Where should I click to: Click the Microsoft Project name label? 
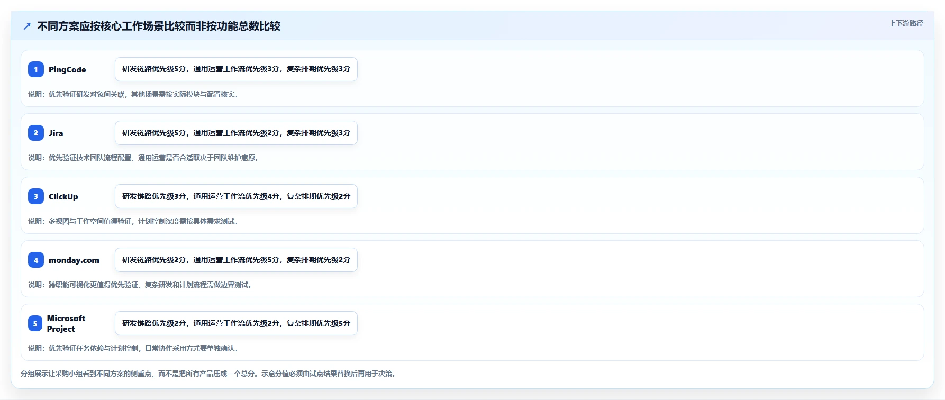pyautogui.click(x=66, y=323)
